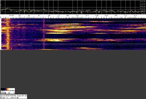This screenshot has height=99, width=146.
Task: Click the top frequency label on spectrogram's left edge
Action: 4,22
